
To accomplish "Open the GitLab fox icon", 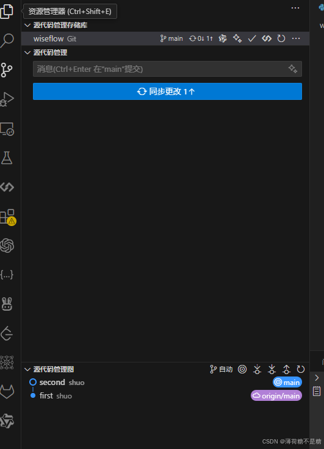I will click(x=7, y=392).
